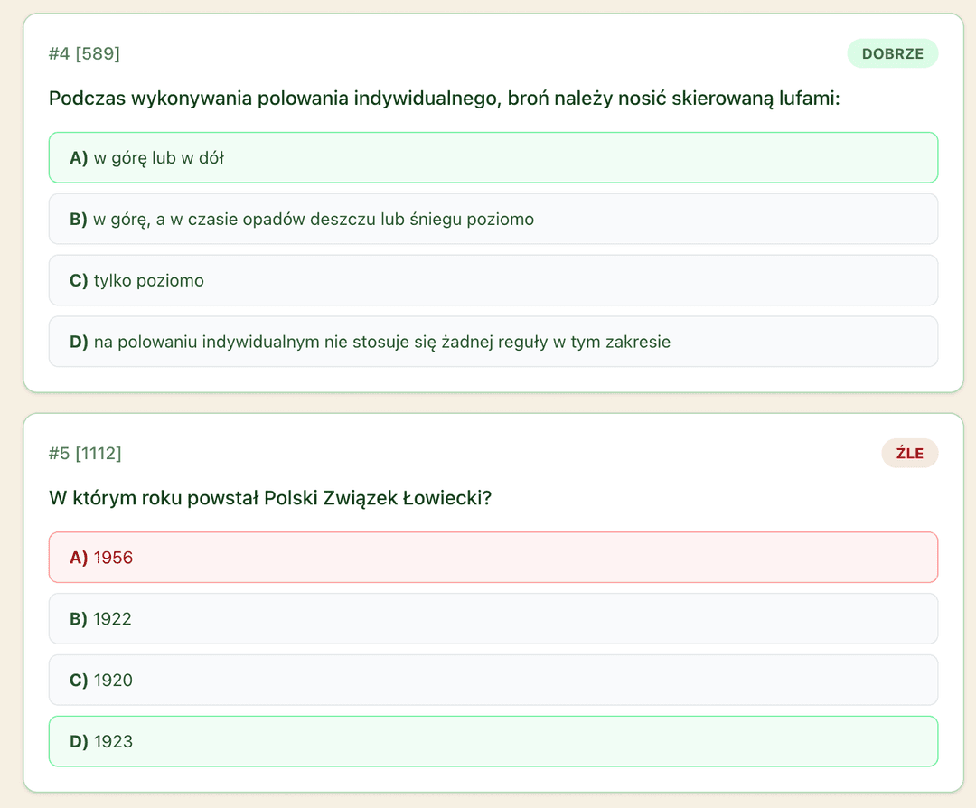The image size is (976, 808).
Task: Choose the option about rain or snow, horizontally
Action: [493, 220]
